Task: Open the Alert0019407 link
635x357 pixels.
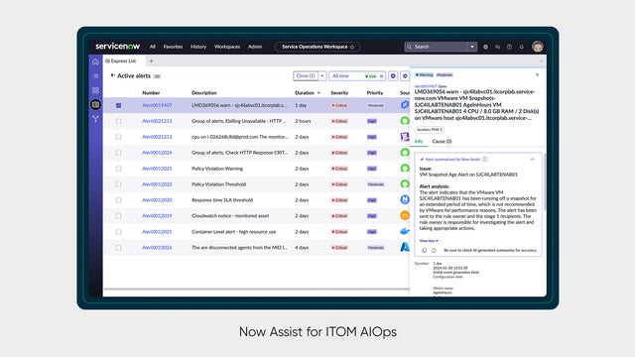Action: coord(157,105)
